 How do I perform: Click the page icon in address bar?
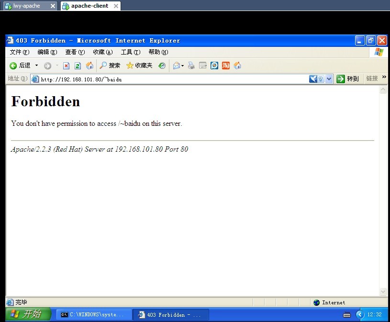tap(35, 79)
